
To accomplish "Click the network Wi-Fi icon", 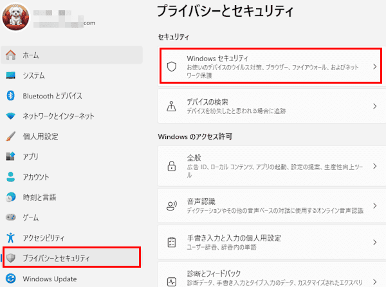I will click(10, 116).
